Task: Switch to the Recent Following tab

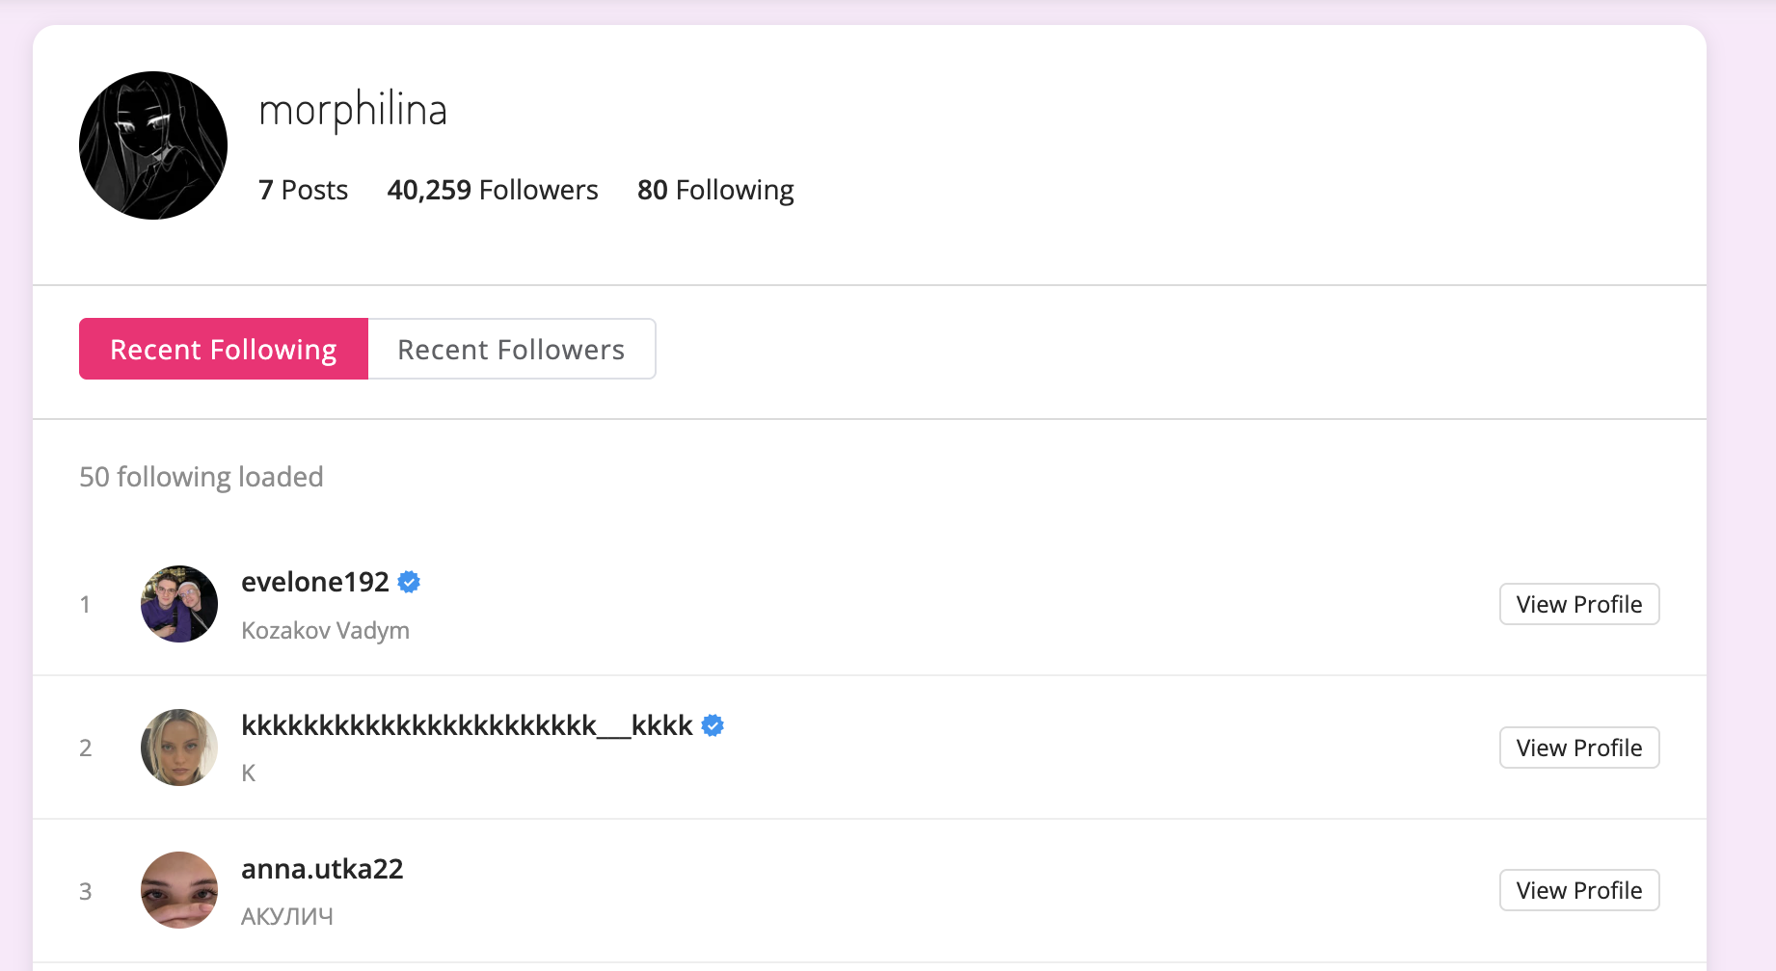Action: click(224, 349)
